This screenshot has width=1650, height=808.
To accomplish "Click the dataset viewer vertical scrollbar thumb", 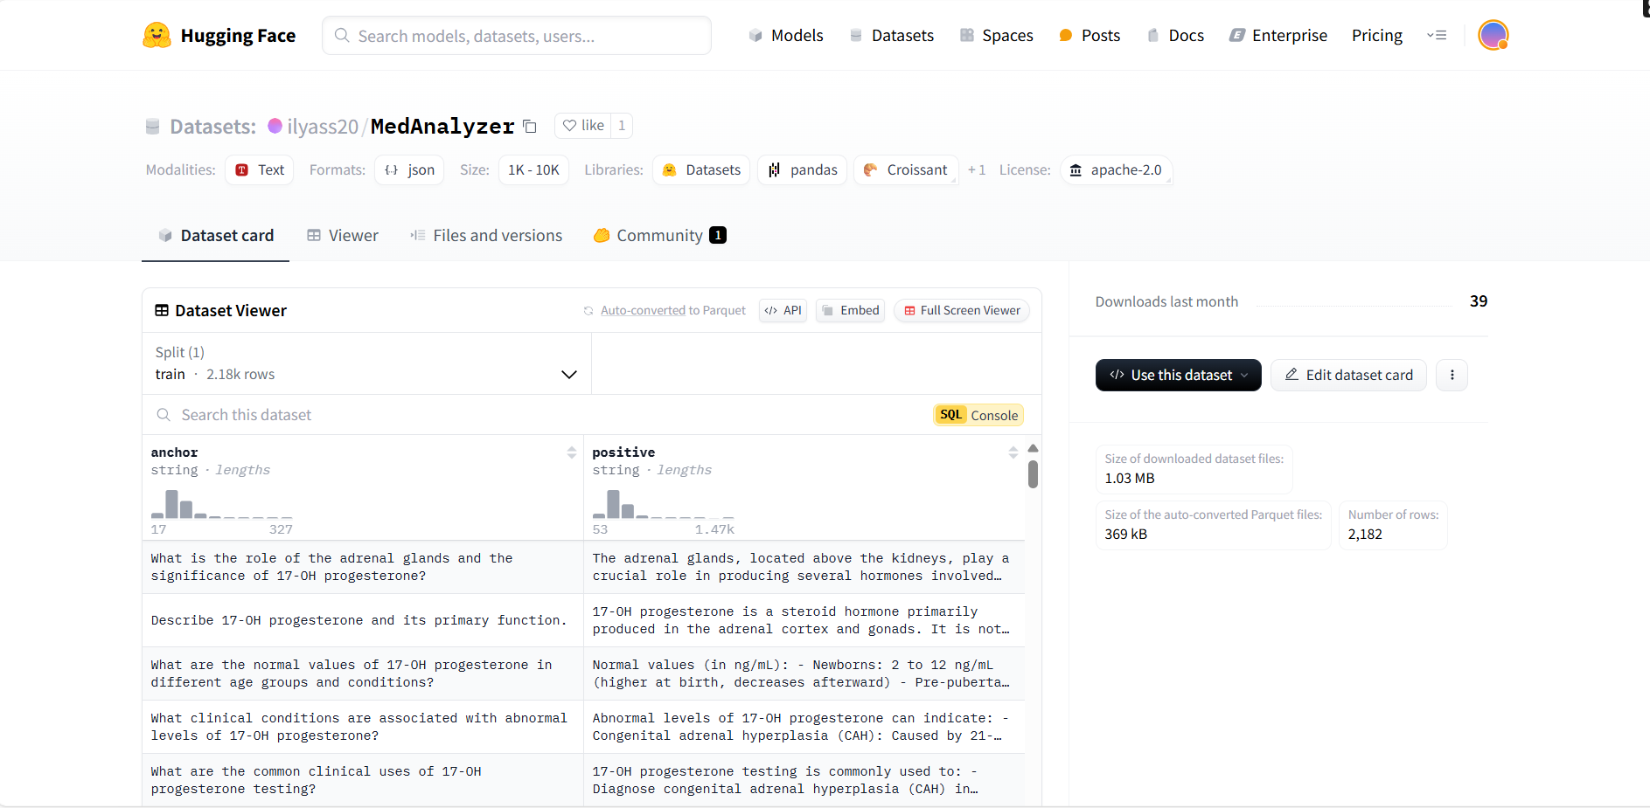I will click(1033, 474).
